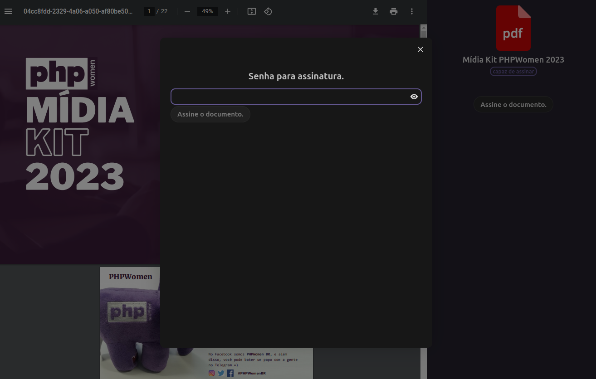
Task: Click the Facebook icon on the PDF page
Action: point(230,373)
